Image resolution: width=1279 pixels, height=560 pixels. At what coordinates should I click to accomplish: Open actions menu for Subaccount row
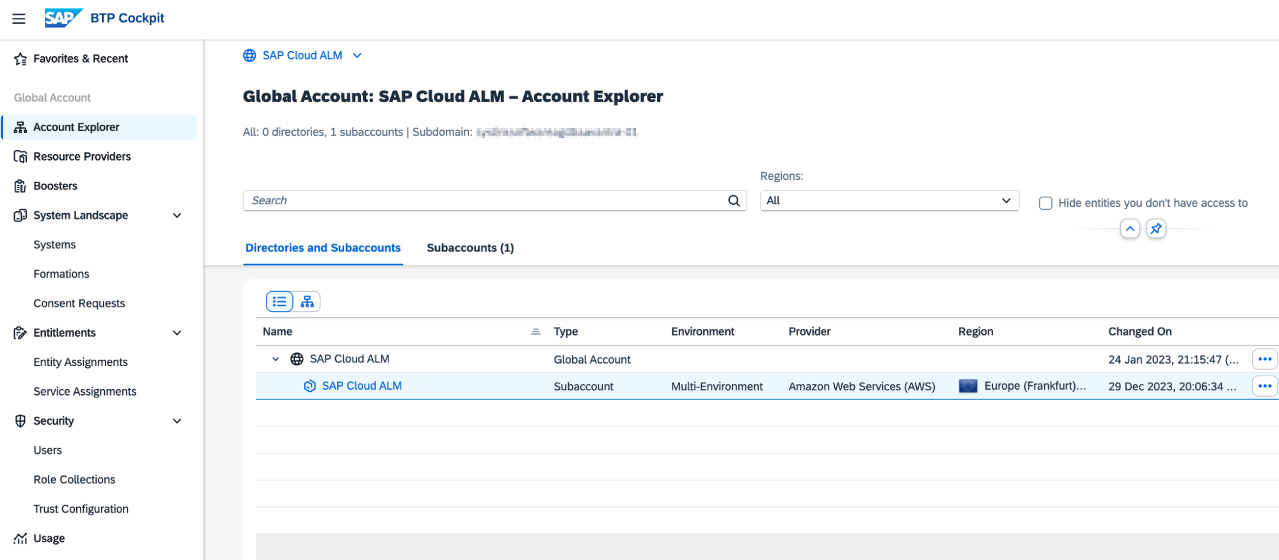pos(1264,386)
